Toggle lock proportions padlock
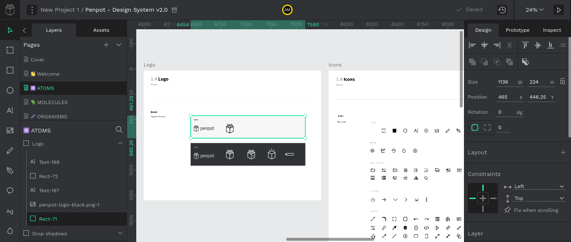 tap(563, 82)
